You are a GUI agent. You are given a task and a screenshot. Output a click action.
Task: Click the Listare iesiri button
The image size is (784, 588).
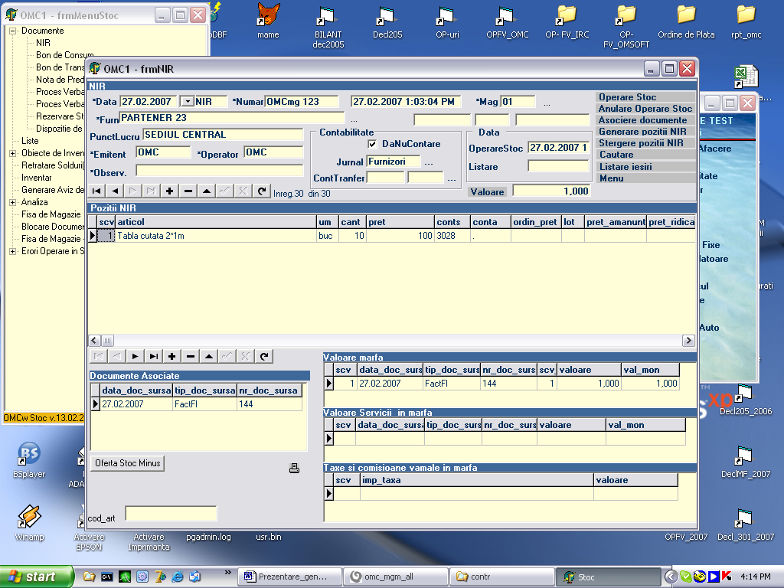[x=646, y=166]
